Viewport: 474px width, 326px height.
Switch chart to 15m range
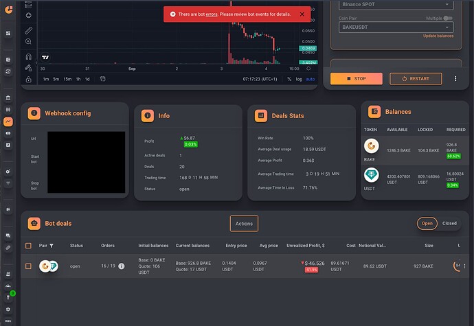(67, 79)
